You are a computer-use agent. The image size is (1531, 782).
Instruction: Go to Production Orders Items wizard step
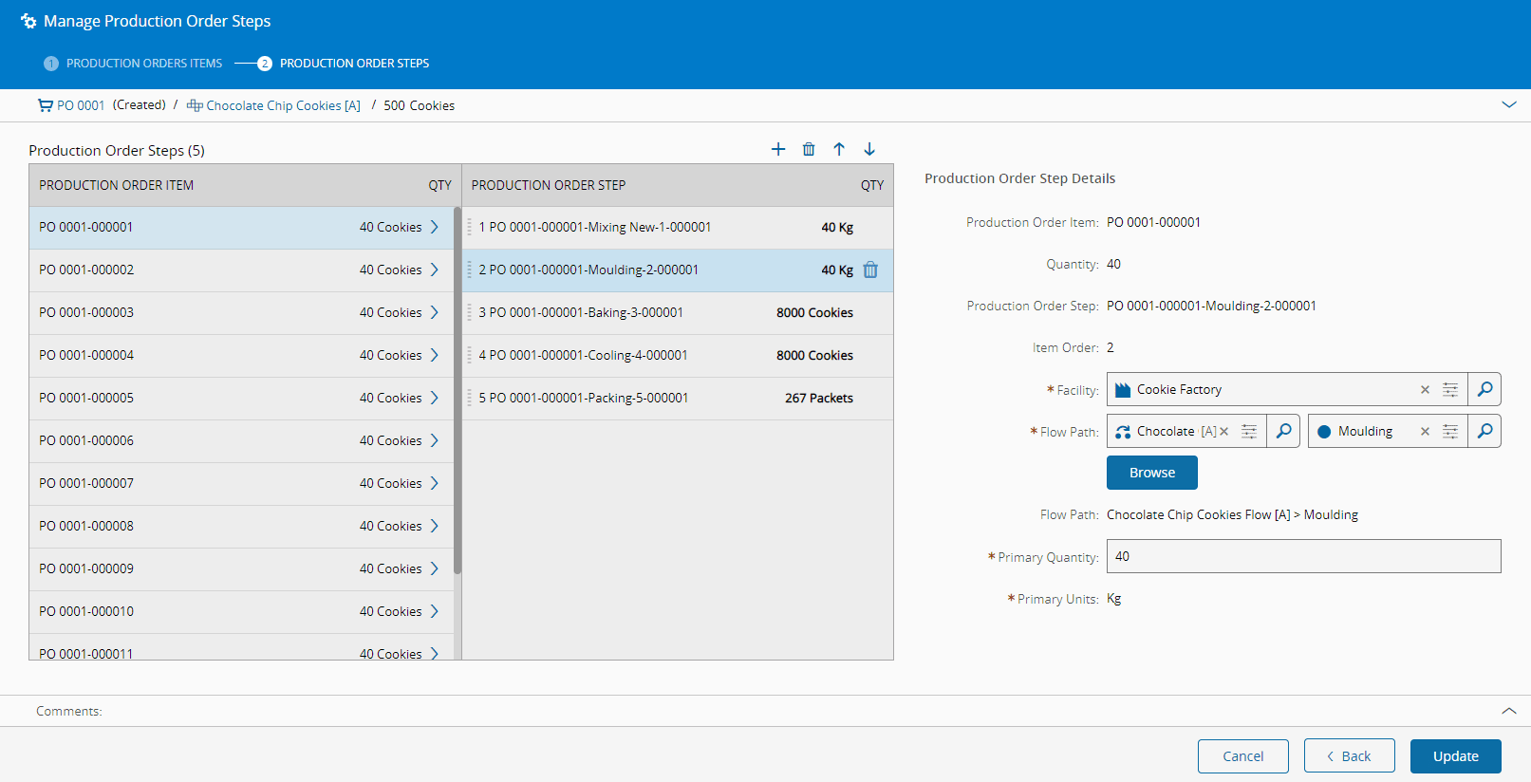(x=143, y=64)
